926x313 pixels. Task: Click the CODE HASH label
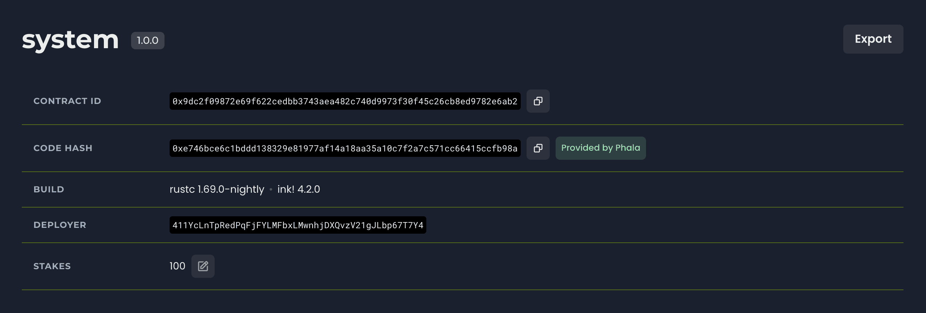[x=63, y=148]
